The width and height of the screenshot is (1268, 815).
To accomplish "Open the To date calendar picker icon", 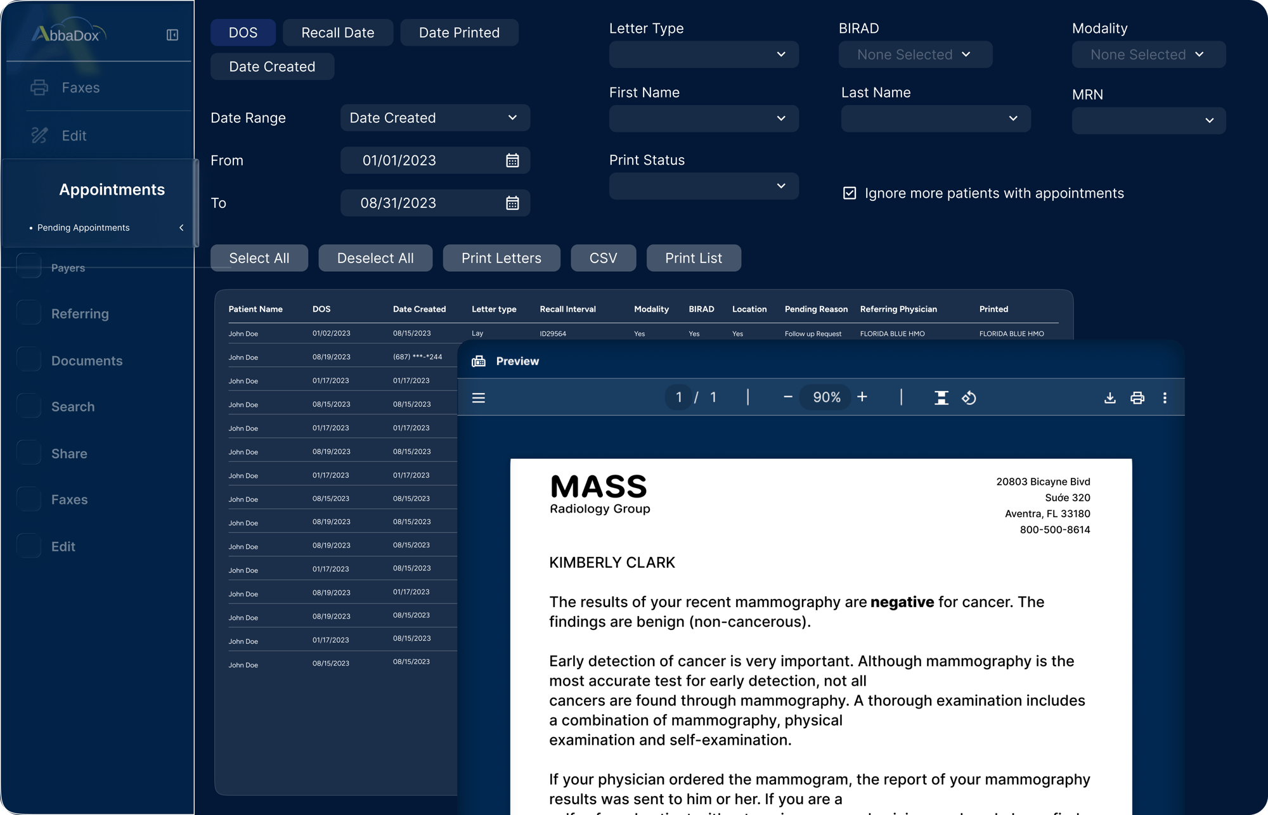I will click(512, 203).
